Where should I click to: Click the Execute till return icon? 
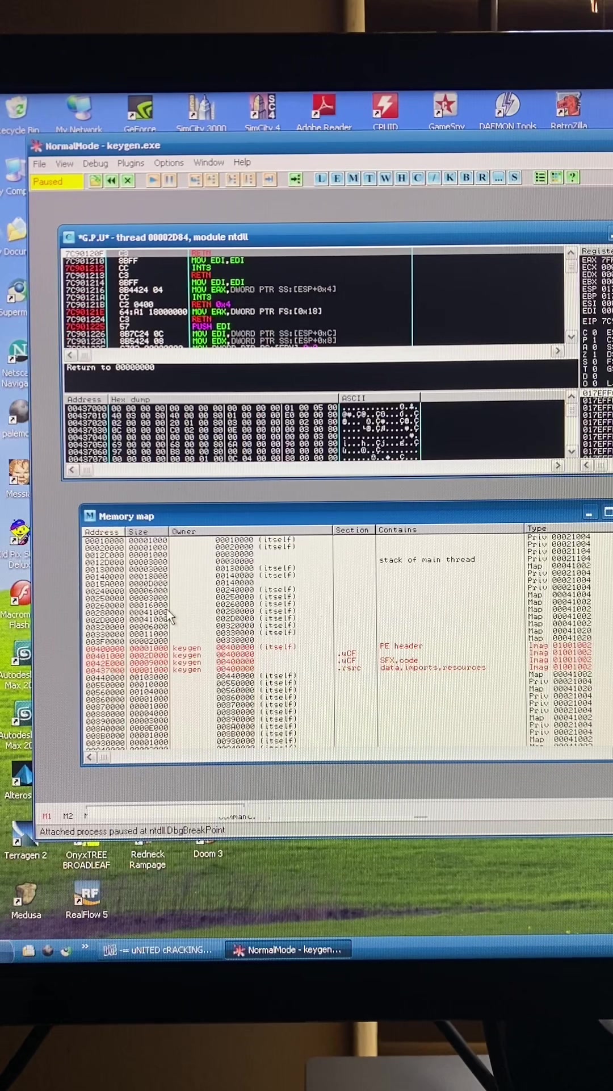(269, 179)
